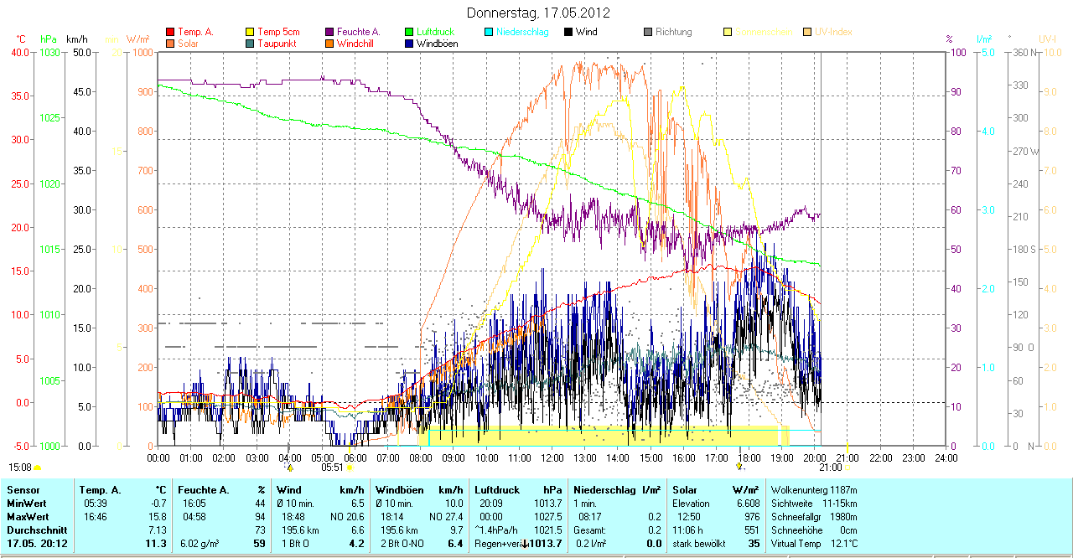This screenshot has height=558, width=1073.
Task: Select the green Luftdruck legend square
Action: [409, 32]
